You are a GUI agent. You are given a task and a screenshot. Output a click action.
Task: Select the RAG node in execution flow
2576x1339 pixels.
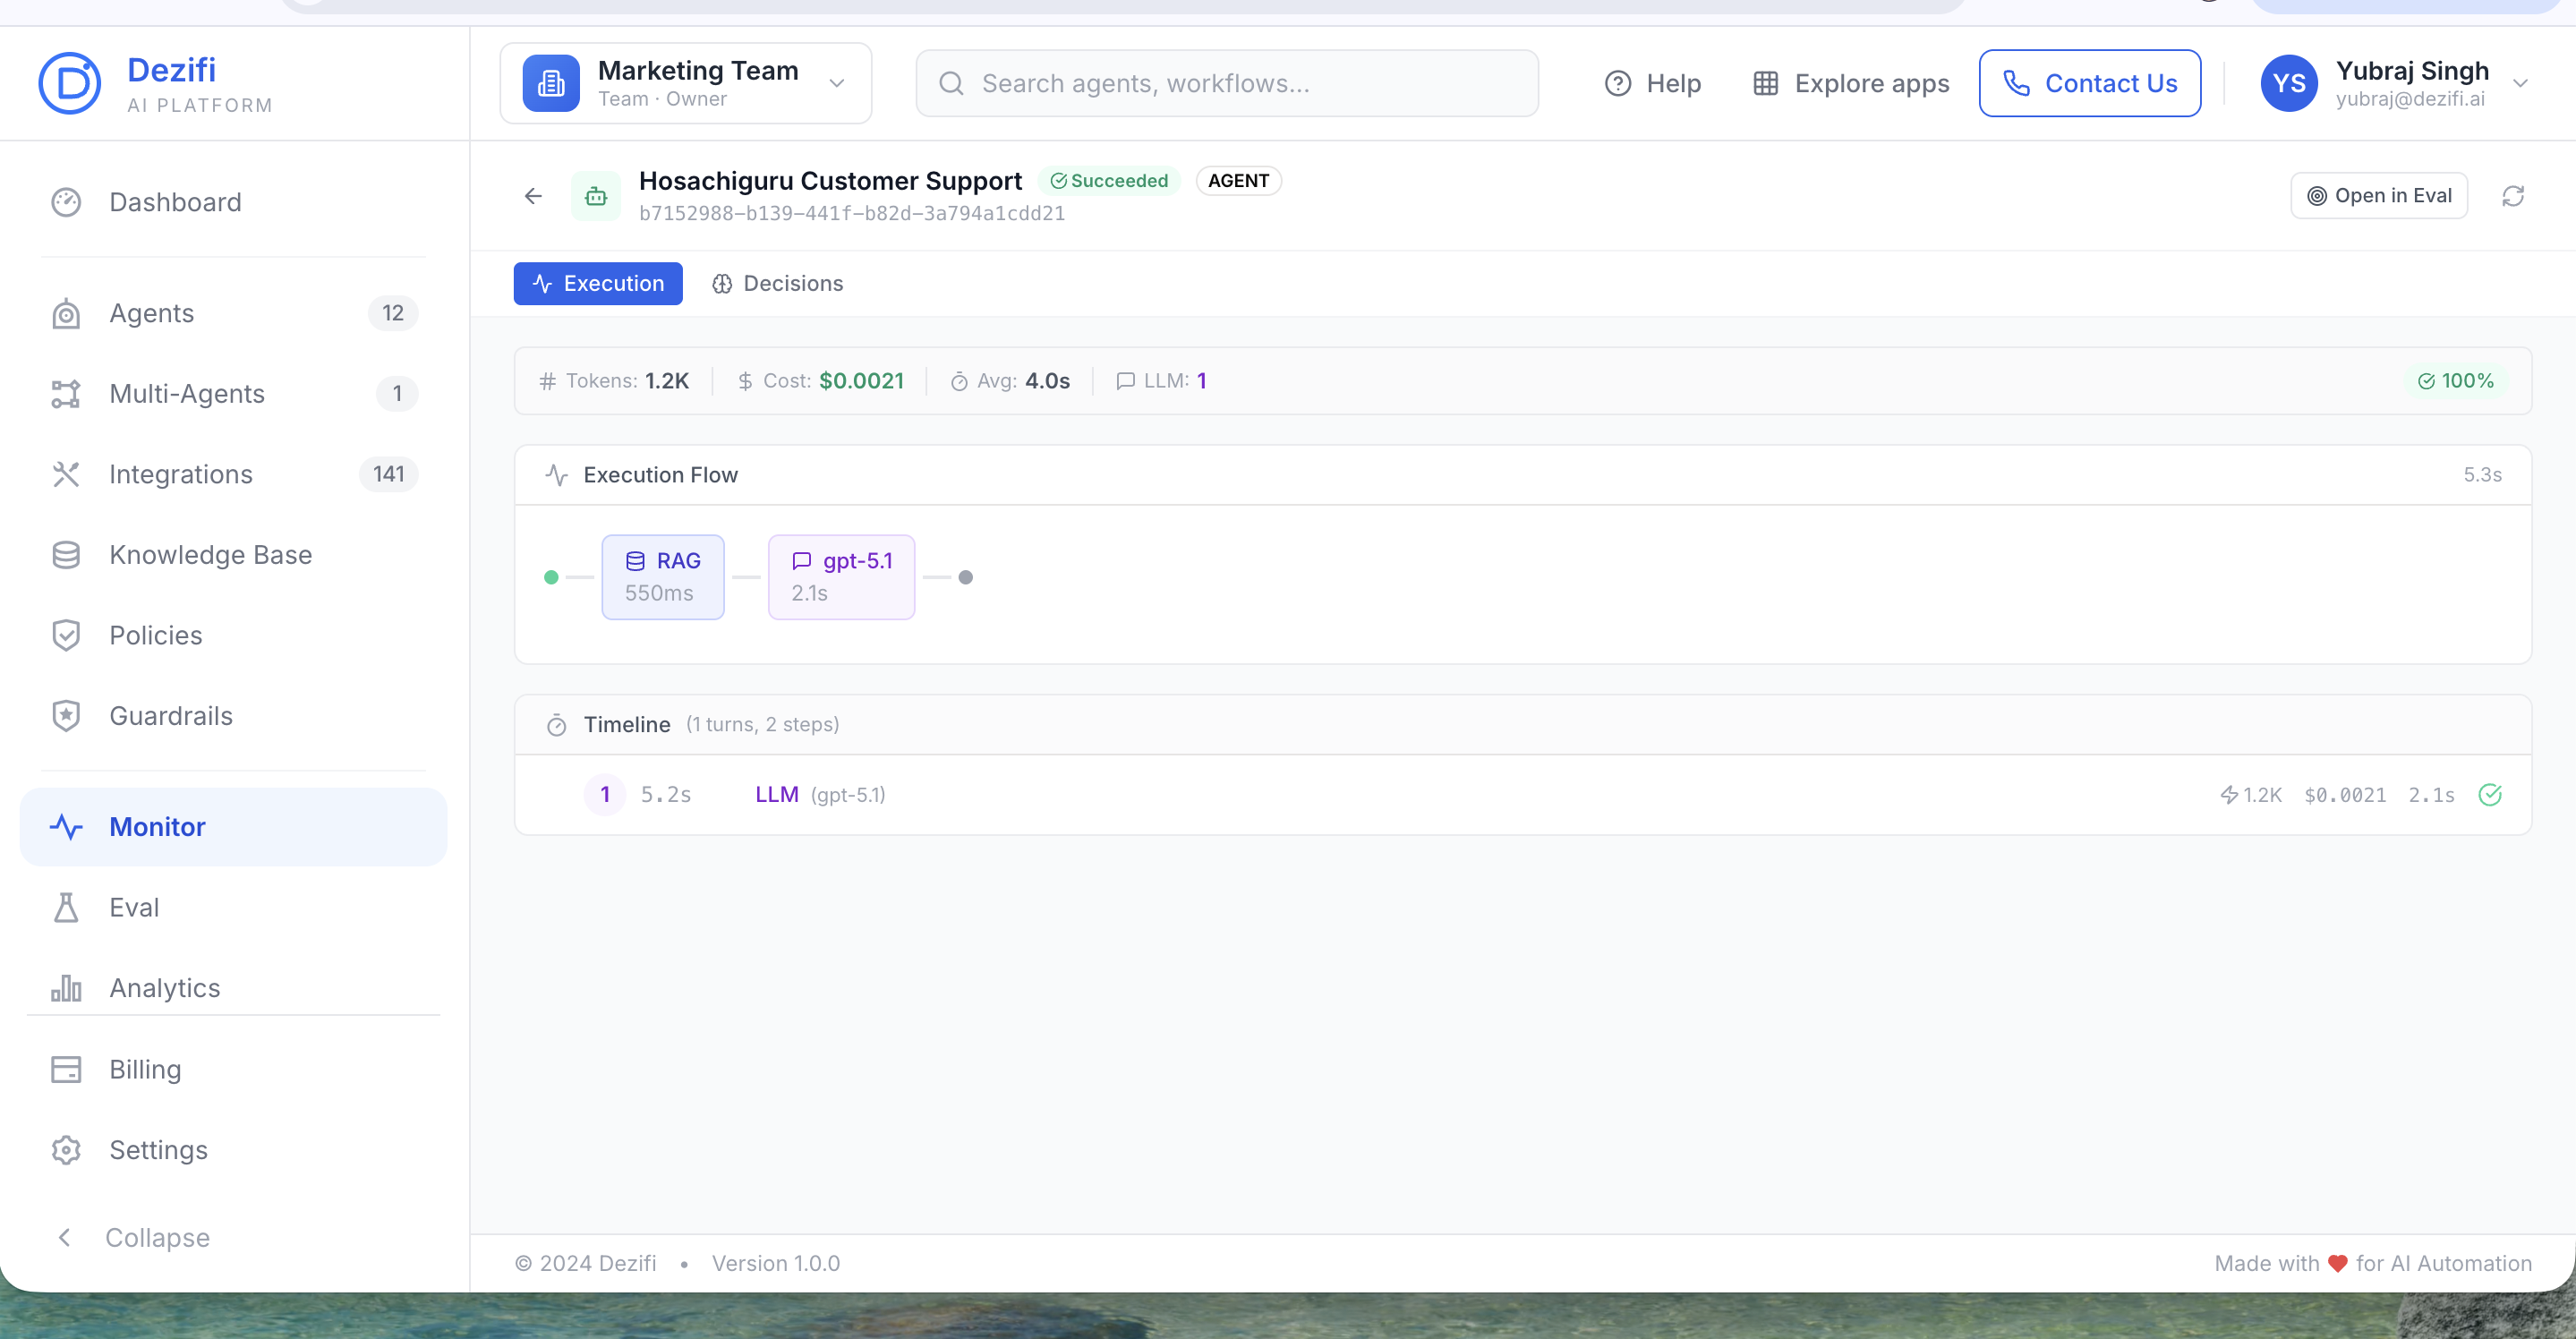(x=663, y=577)
